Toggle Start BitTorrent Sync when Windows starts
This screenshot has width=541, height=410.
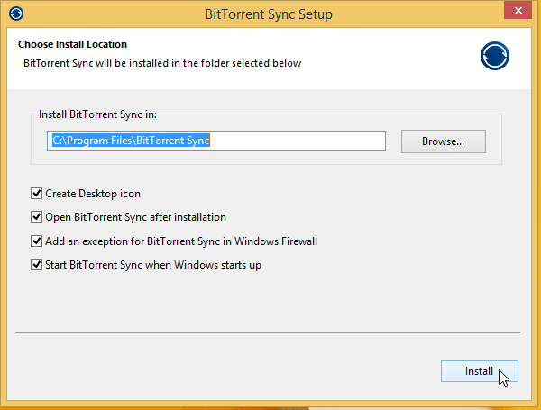click(37, 265)
